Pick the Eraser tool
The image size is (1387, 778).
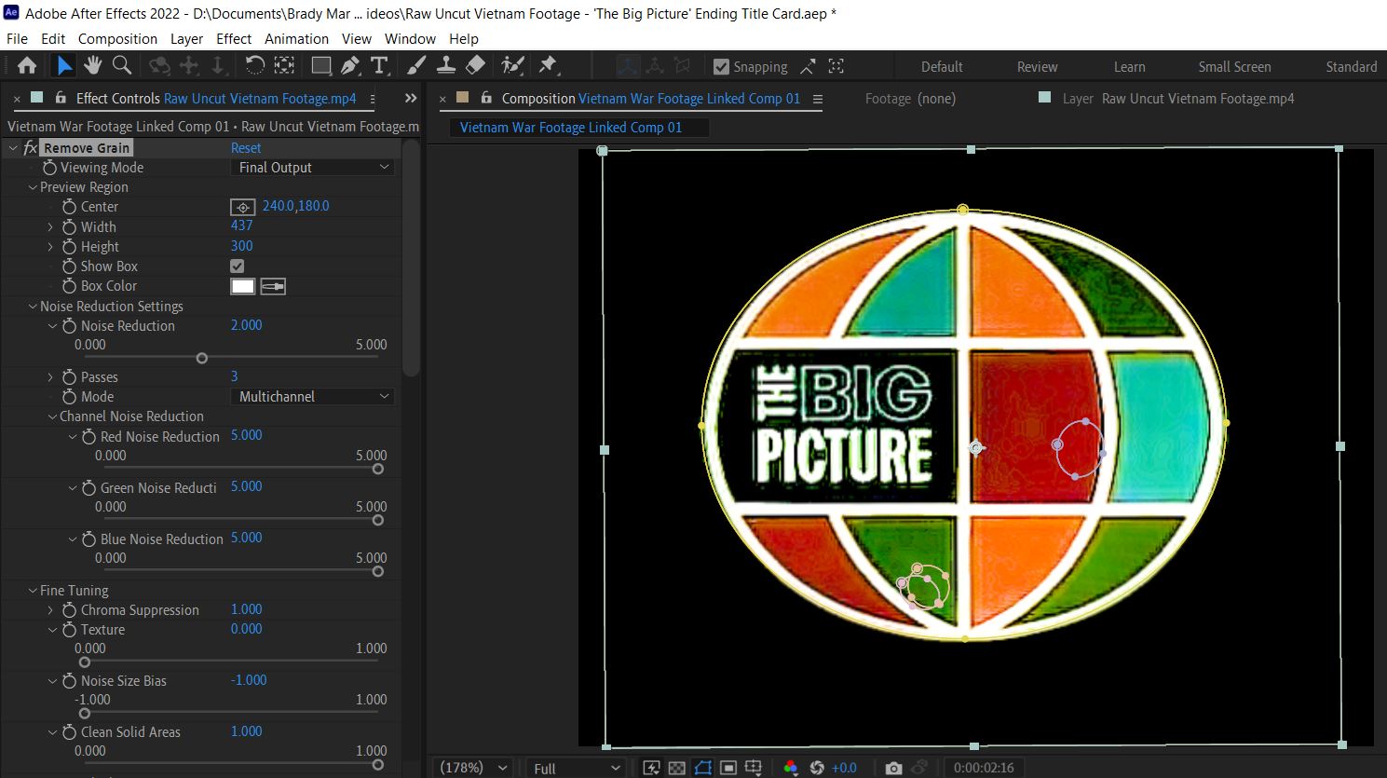[x=475, y=65]
